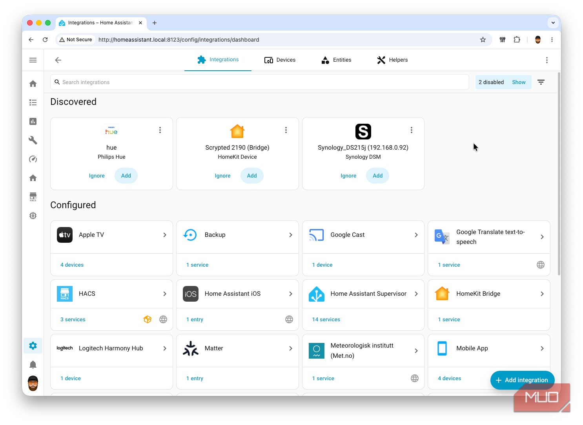Ignore the discovered hue device
This screenshot has width=583, height=425.
pos(97,176)
